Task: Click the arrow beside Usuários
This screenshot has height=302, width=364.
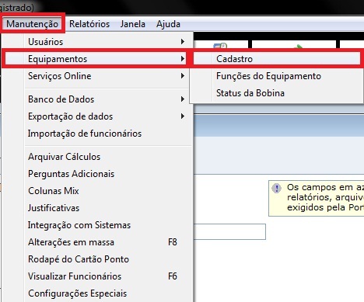Action: click(183, 42)
